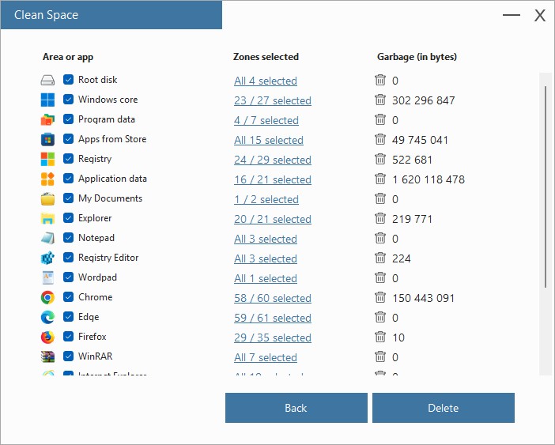Image resolution: width=555 pixels, height=445 pixels.
Task: Click the Application data orange icon
Action: coord(47,179)
